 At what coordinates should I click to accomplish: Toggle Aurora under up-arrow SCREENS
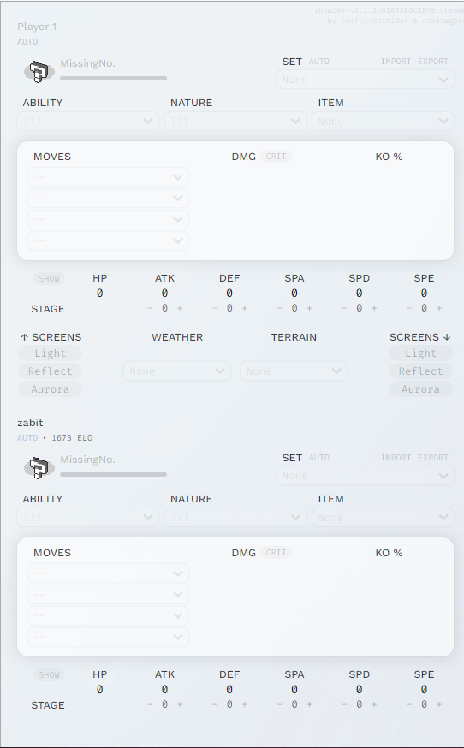click(x=51, y=389)
